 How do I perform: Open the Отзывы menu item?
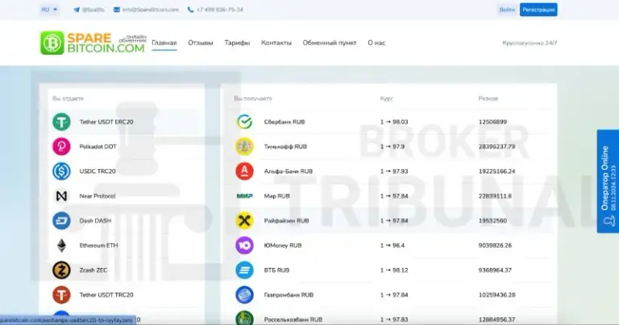[201, 43]
